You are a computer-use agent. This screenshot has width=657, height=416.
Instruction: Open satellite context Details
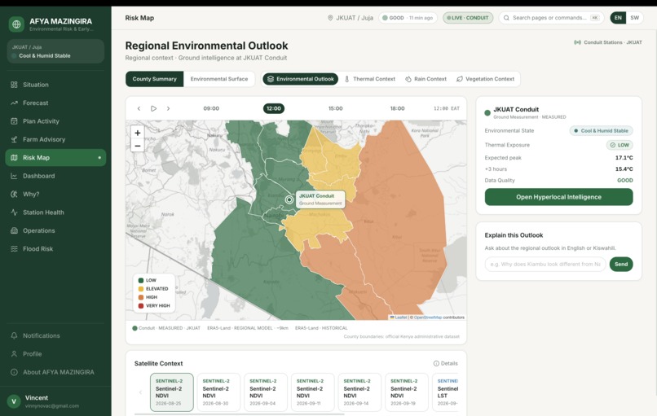[x=445, y=363]
